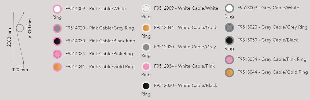Select the White Cable/White Ring swatch

pos(146,9)
